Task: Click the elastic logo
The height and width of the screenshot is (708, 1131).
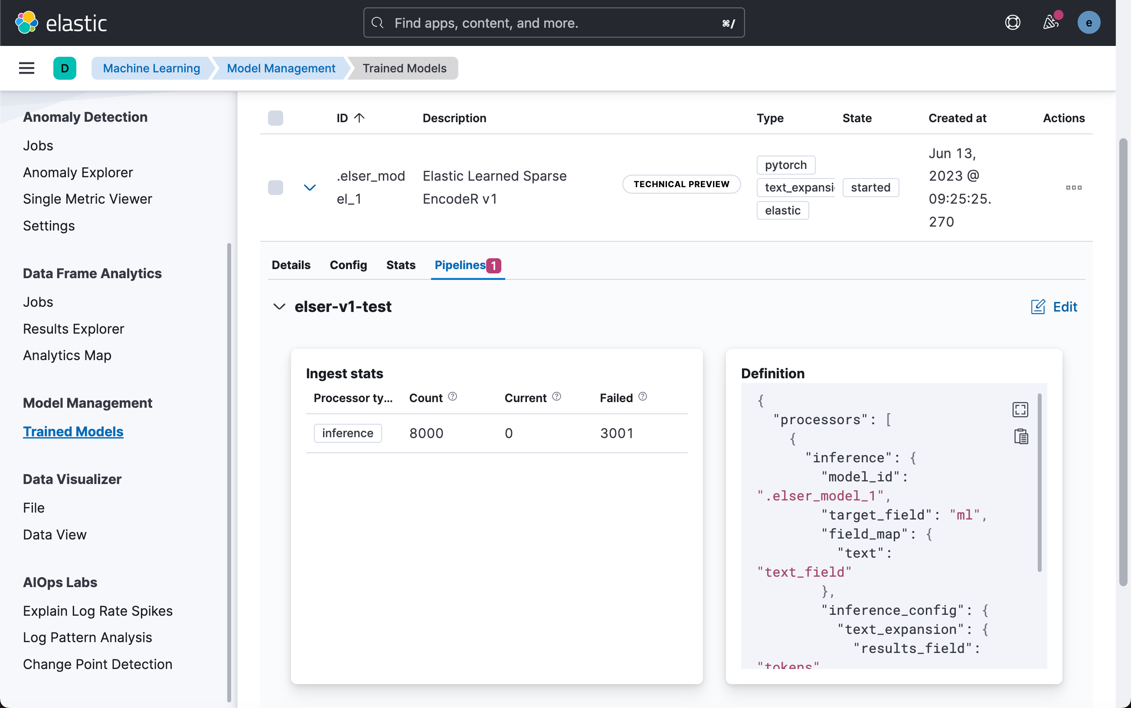Action: [x=62, y=23]
